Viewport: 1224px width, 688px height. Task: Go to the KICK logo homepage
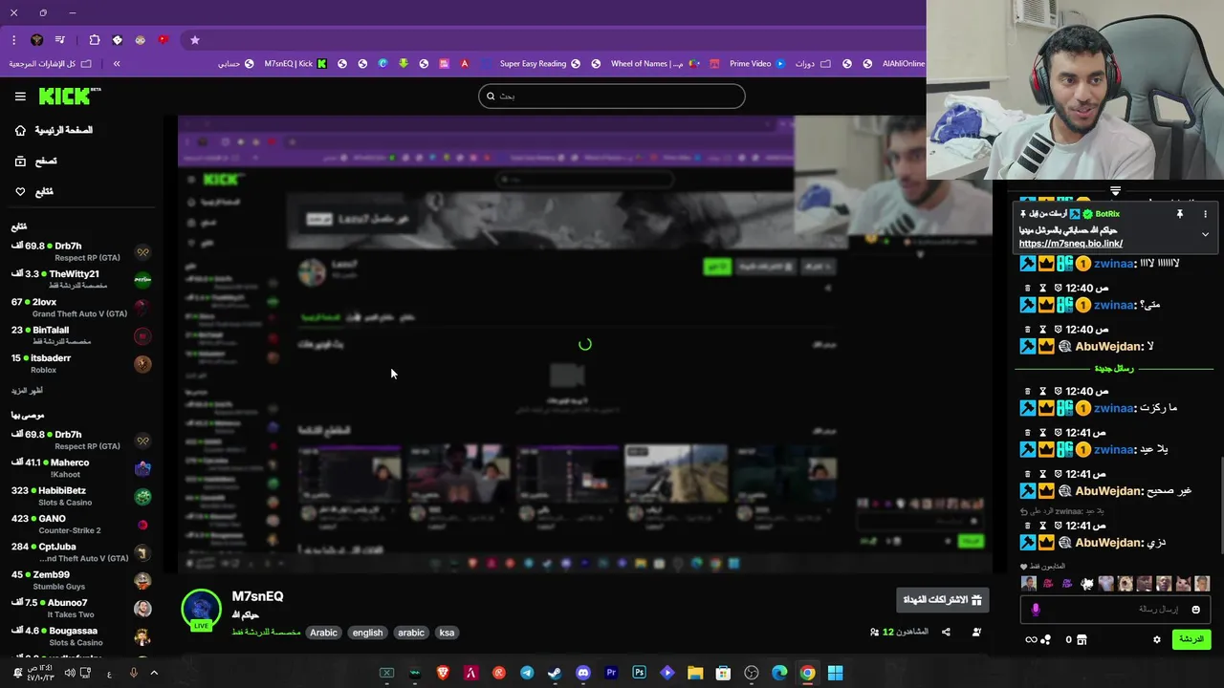click(x=69, y=96)
